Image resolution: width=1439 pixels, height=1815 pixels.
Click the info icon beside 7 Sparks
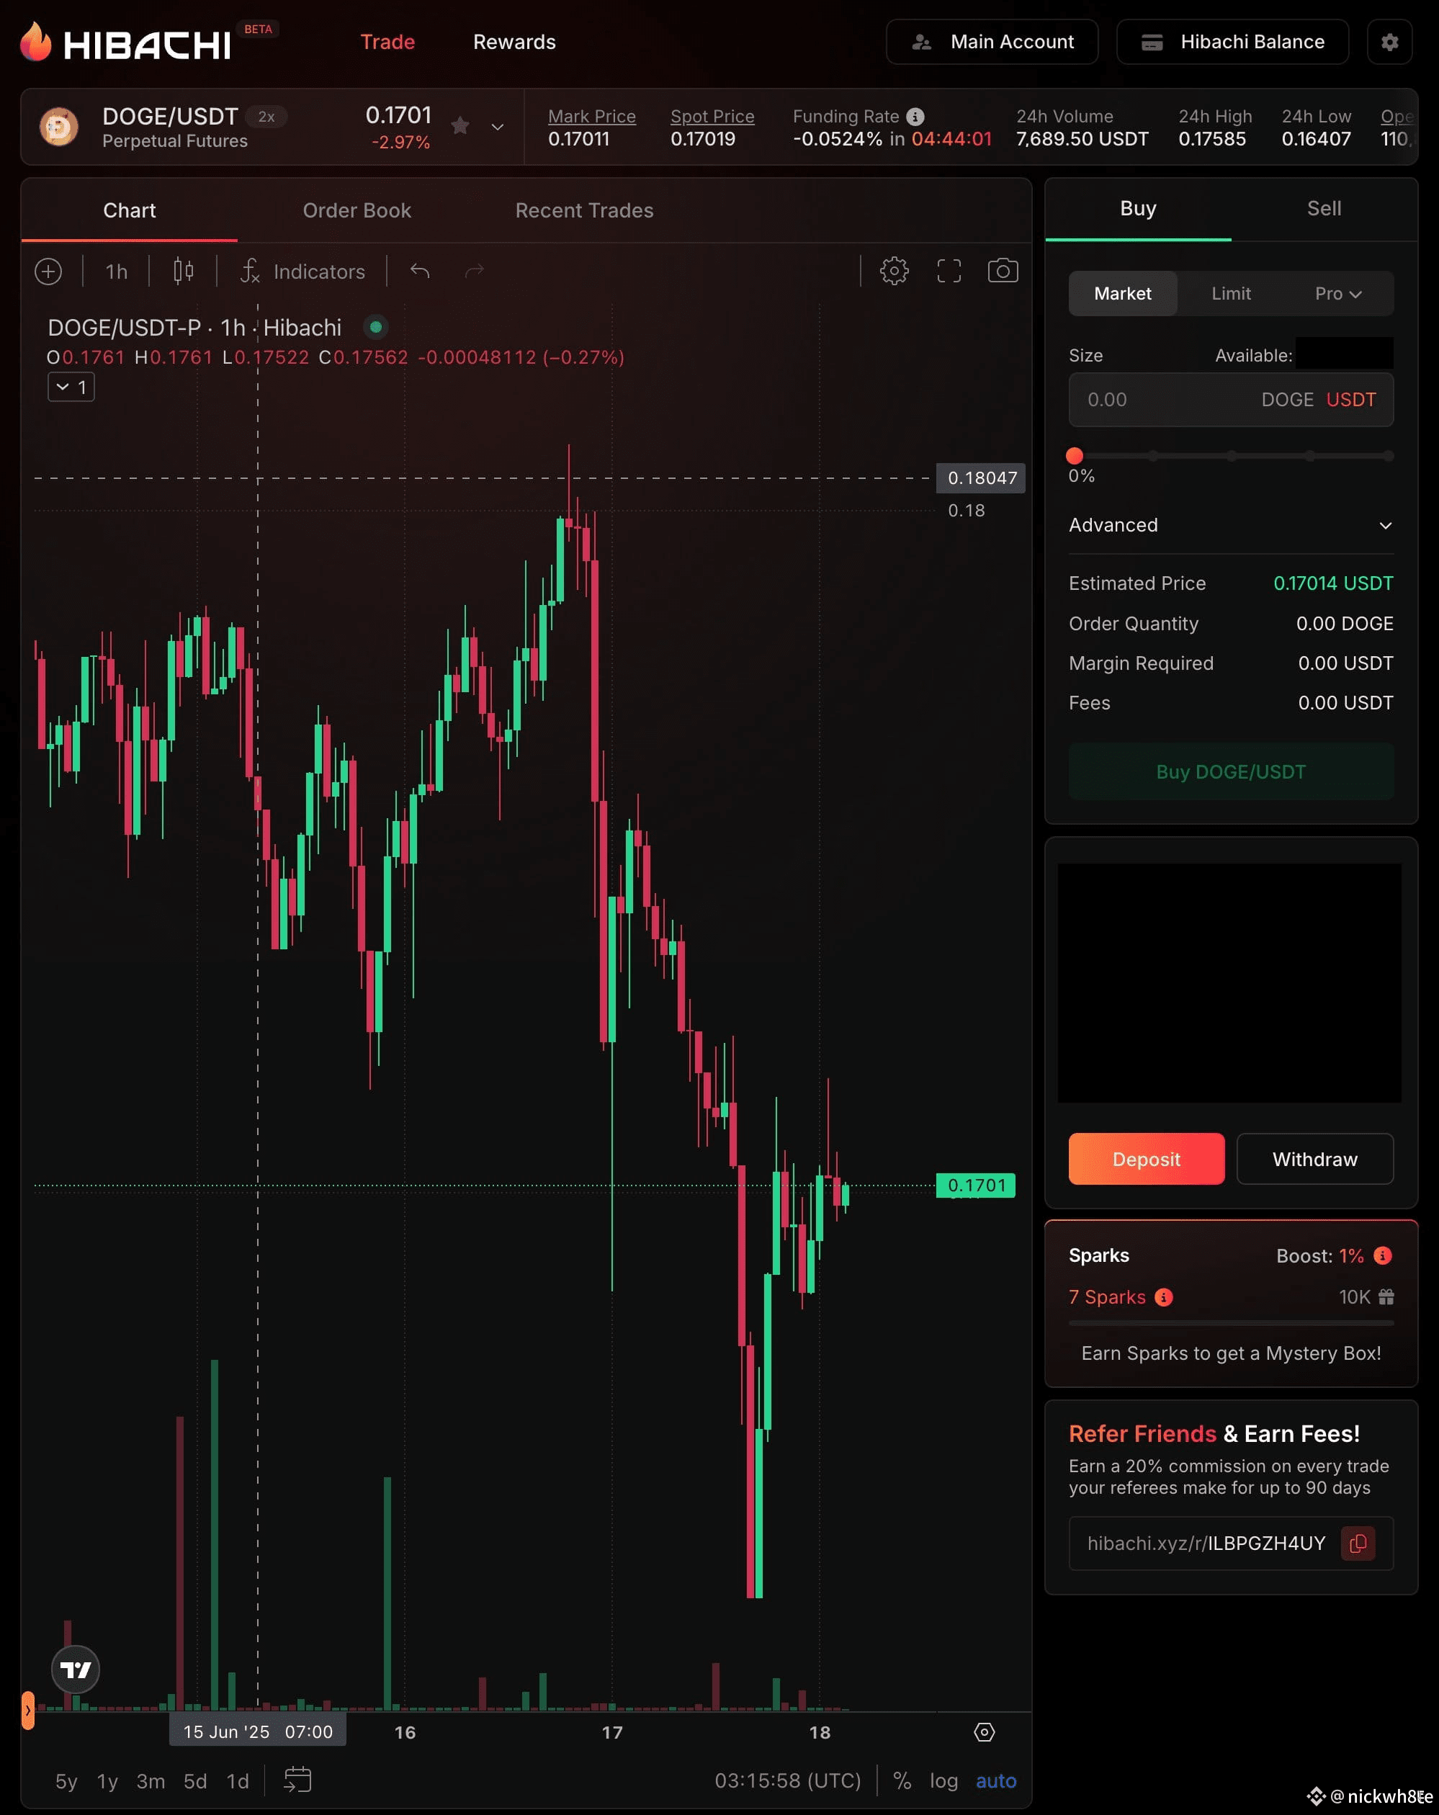[x=1164, y=1296]
